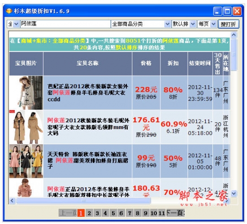Click the 176.61元 price cell

146,127
